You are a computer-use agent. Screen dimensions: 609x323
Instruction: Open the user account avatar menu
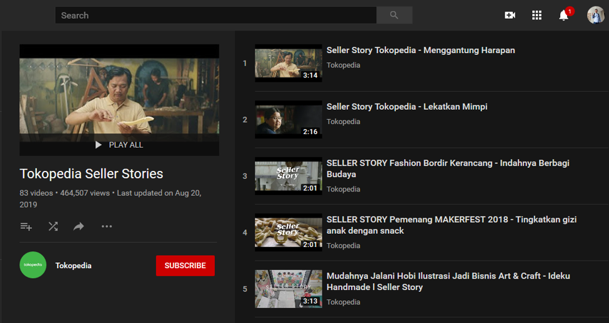(595, 15)
